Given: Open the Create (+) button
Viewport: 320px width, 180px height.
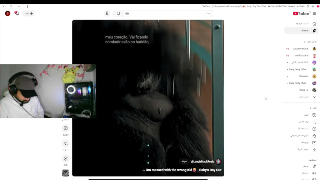Looking at the screenshot, I should (x=29, y=13).
